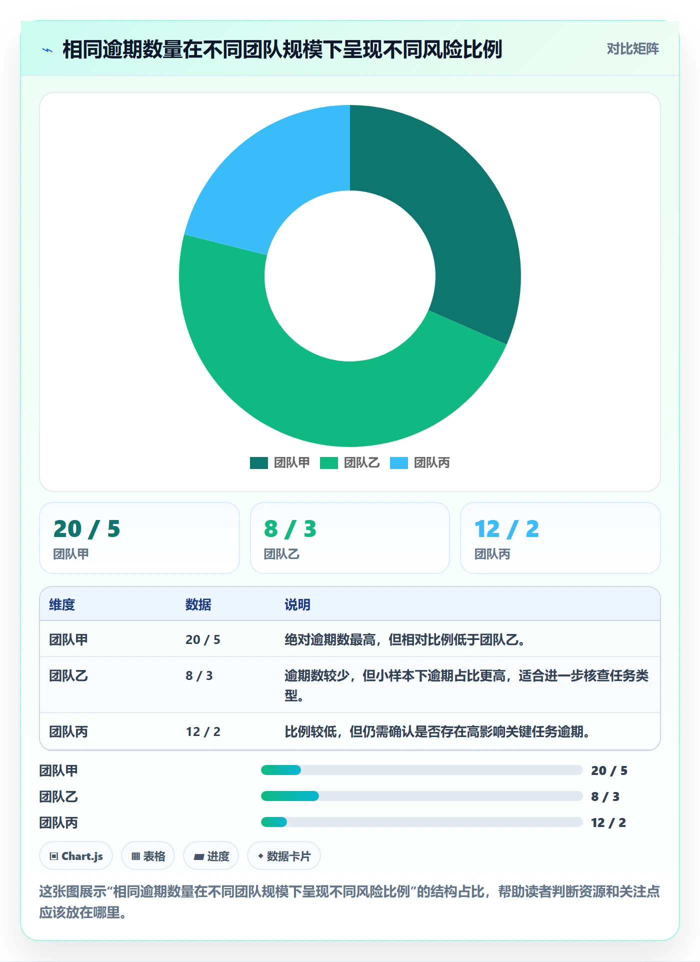Click the 维度 column header

point(62,604)
